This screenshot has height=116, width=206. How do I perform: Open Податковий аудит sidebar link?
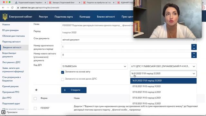tap(11, 103)
